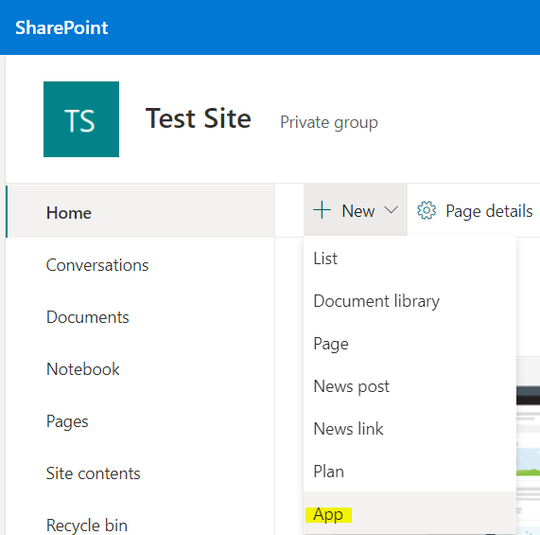
Task: Choose List from the New menu
Action: click(409, 259)
